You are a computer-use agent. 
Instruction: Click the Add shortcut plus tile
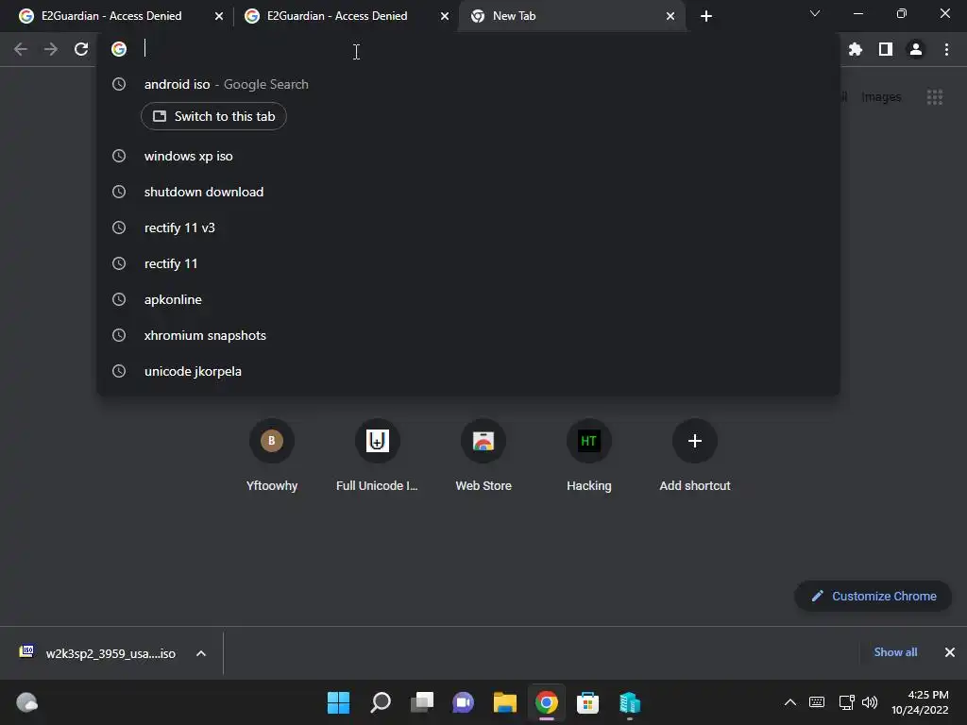695,455
